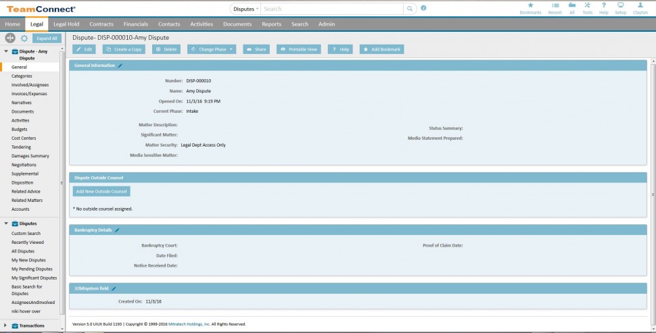656x333 pixels.
Task: Open the All folder icon
Action: click(572, 5)
